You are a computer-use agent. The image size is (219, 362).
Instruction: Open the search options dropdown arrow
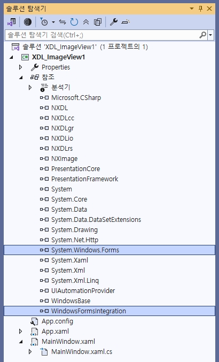click(210, 35)
